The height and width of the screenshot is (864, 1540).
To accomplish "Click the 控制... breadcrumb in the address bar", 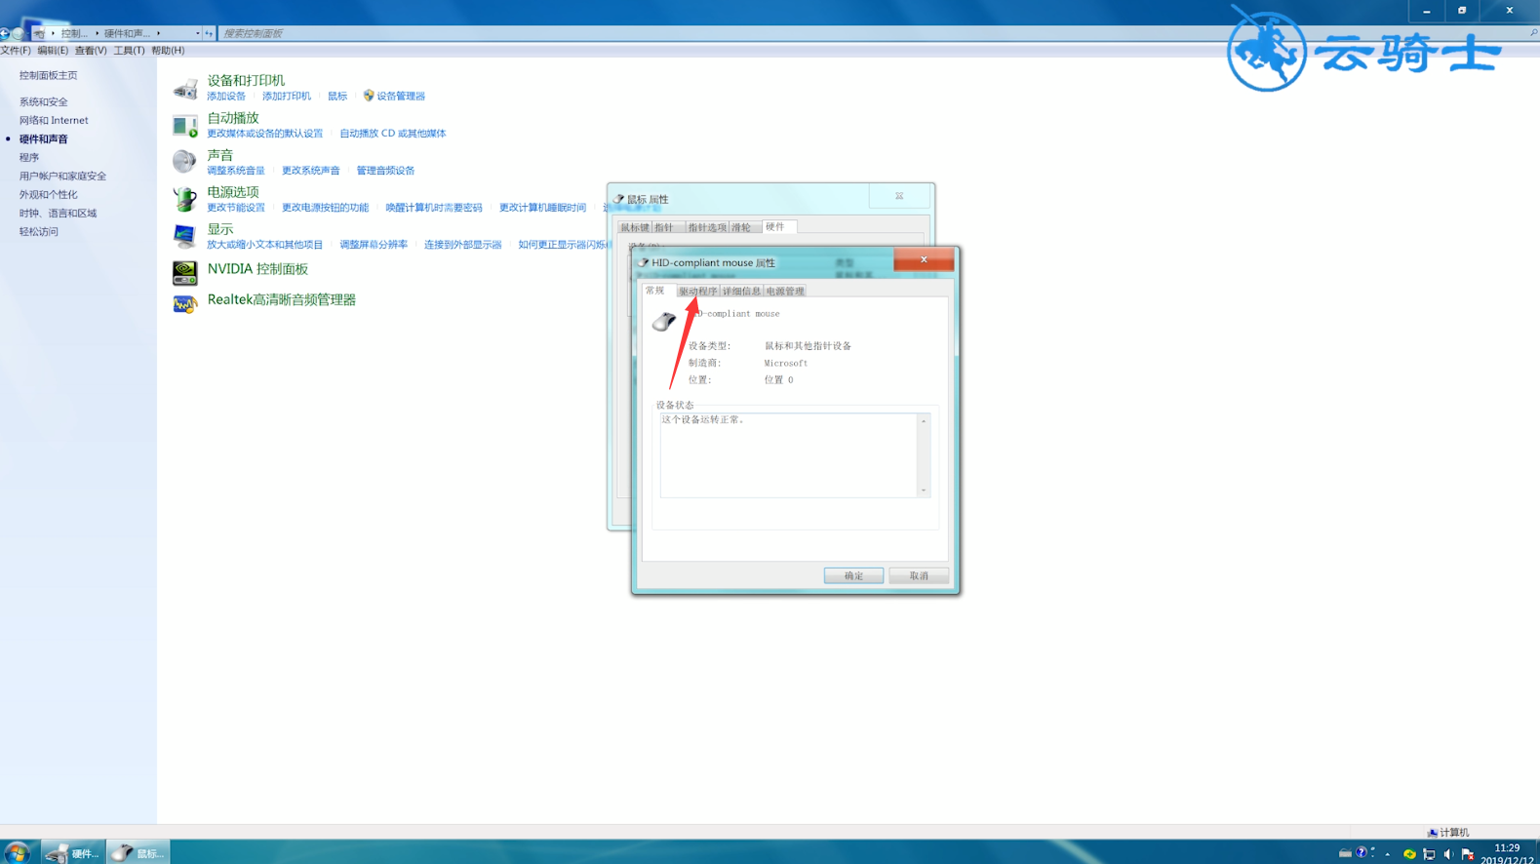I will tap(74, 33).
